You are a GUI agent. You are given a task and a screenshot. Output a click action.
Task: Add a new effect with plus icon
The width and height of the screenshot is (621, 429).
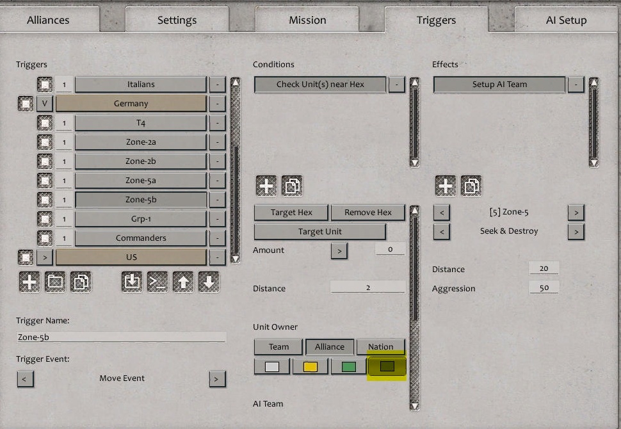(446, 186)
